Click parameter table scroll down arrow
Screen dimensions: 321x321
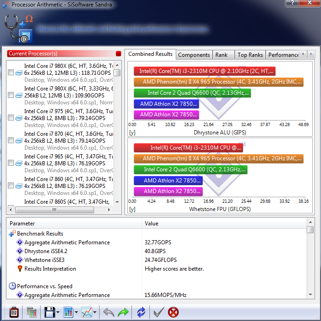(310, 295)
